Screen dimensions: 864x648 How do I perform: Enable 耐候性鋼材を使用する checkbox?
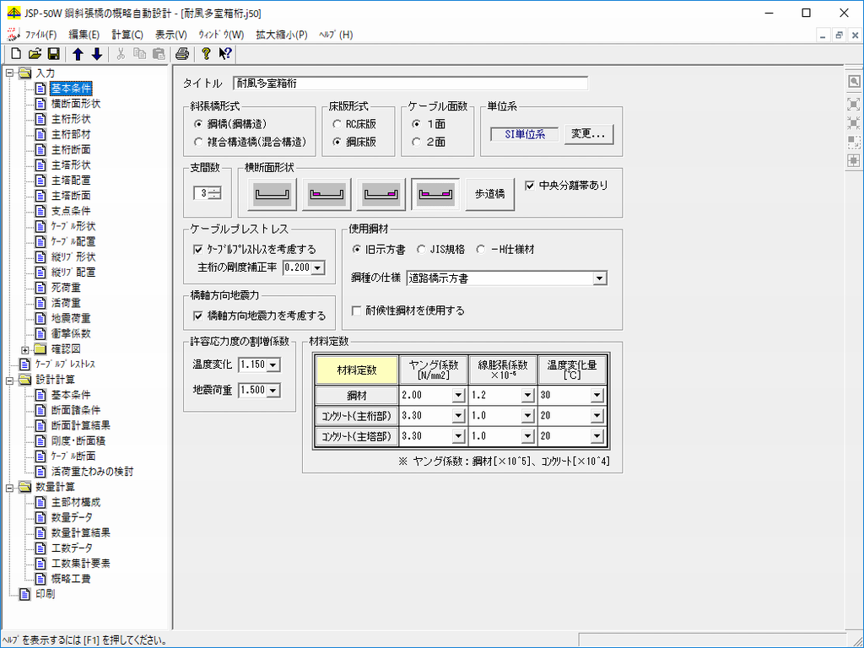357,310
